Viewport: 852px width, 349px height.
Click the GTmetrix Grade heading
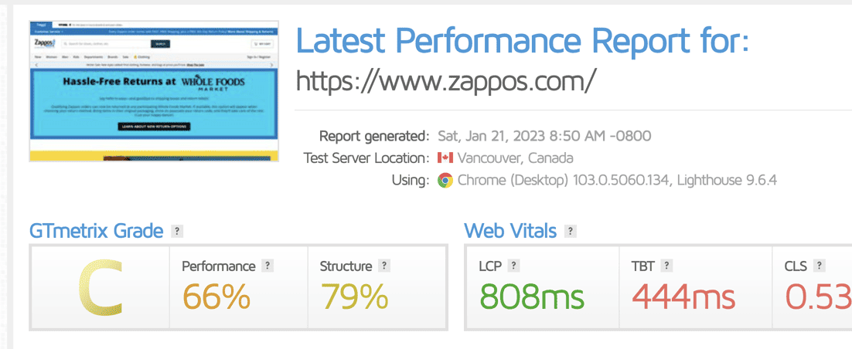click(x=96, y=231)
